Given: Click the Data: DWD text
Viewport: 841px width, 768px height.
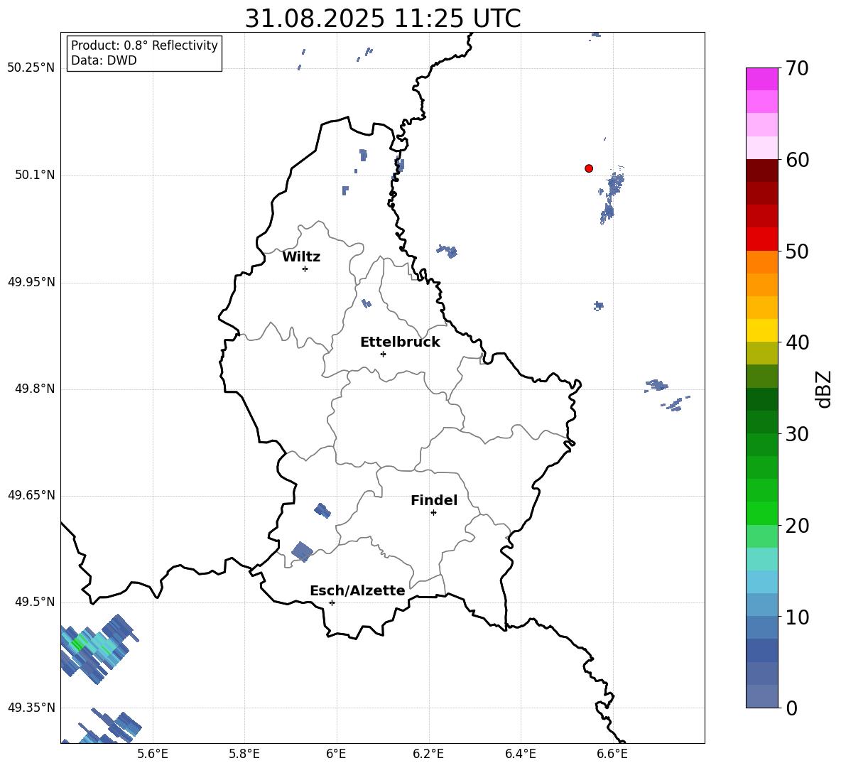Looking at the screenshot, I should click(x=104, y=60).
